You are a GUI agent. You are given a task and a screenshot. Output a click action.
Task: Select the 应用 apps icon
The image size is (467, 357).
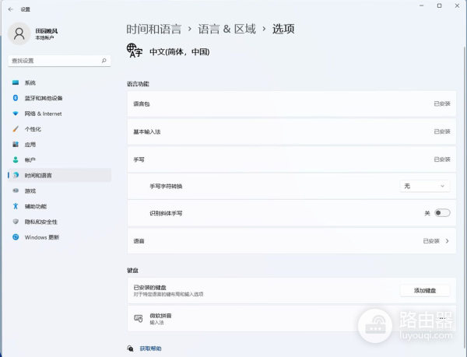tap(16, 145)
